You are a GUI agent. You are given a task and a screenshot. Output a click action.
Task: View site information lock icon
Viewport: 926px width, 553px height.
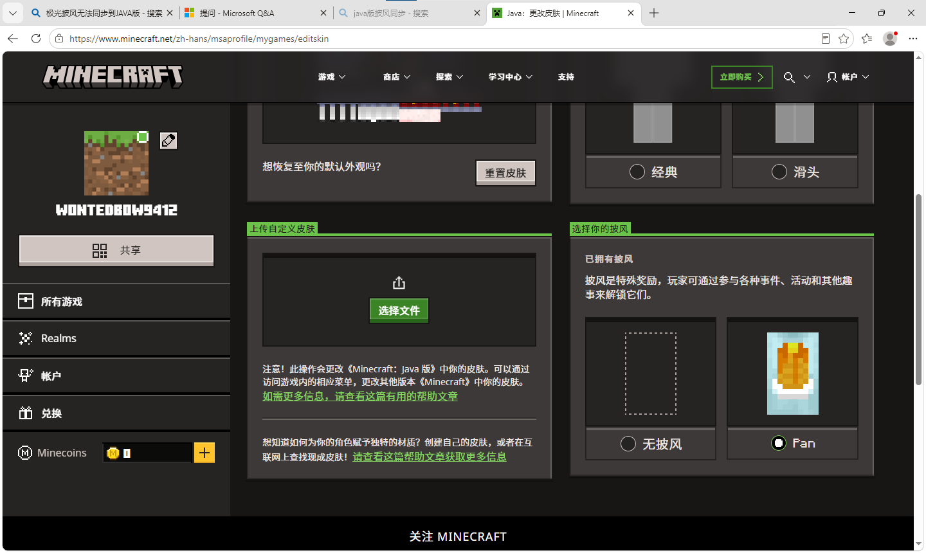59,39
